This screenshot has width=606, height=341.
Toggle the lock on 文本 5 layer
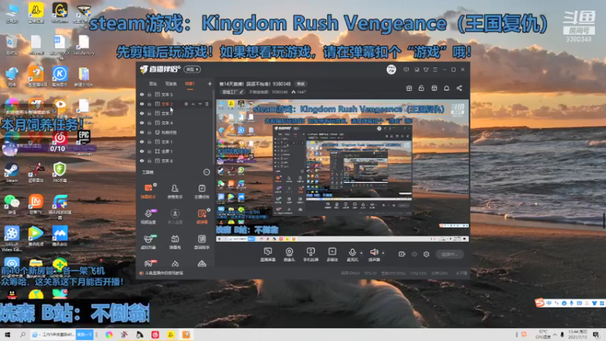coord(149,94)
